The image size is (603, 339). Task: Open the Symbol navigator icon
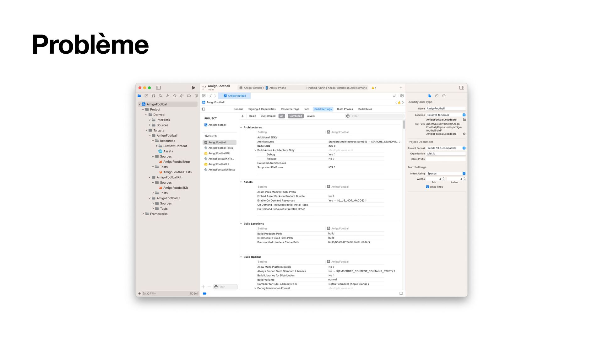(153, 96)
